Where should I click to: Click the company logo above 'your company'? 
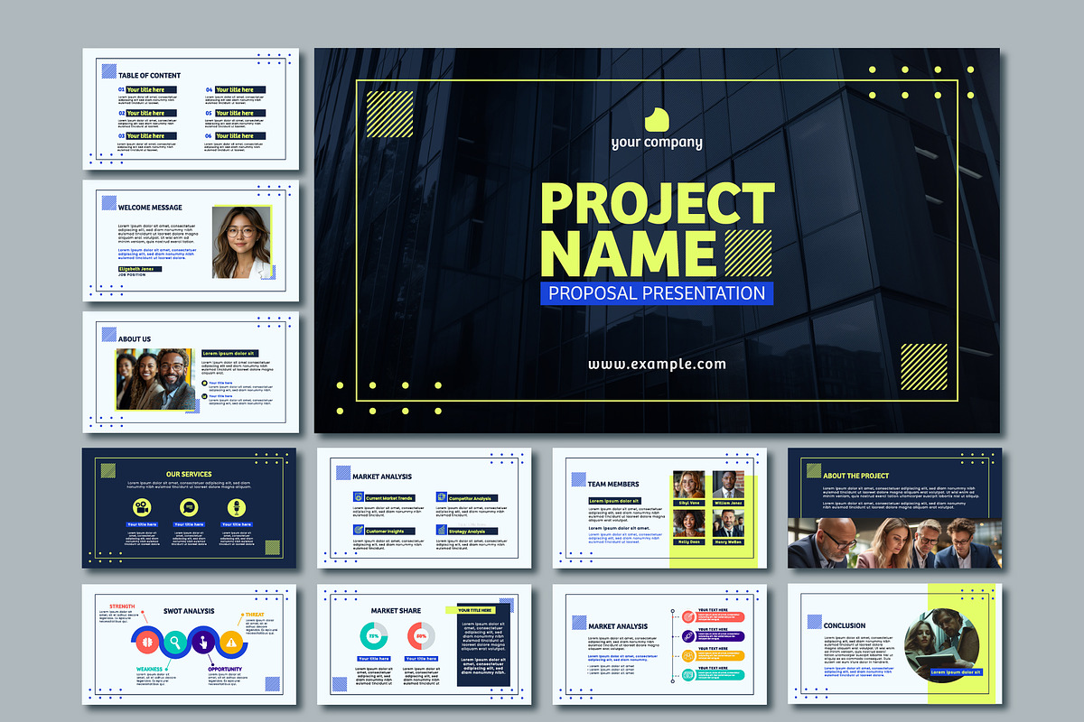[x=657, y=120]
